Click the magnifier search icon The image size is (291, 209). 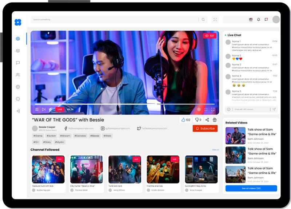point(203,20)
